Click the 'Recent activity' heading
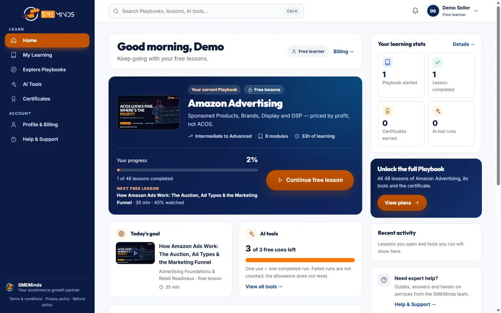The image size is (501, 313). click(x=397, y=233)
